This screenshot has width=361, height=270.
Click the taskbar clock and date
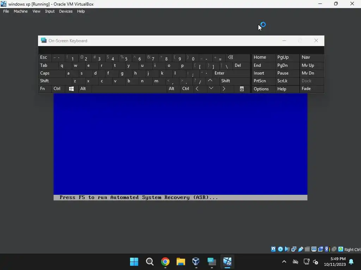pyautogui.click(x=335, y=262)
